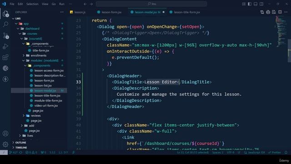291x164 pixels.
Task: Open the Run menu
Action: (x=62, y=4)
